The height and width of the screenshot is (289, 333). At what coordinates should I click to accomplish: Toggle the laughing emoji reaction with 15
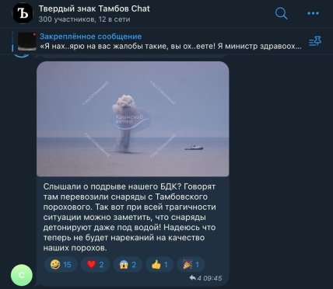(x=61, y=264)
